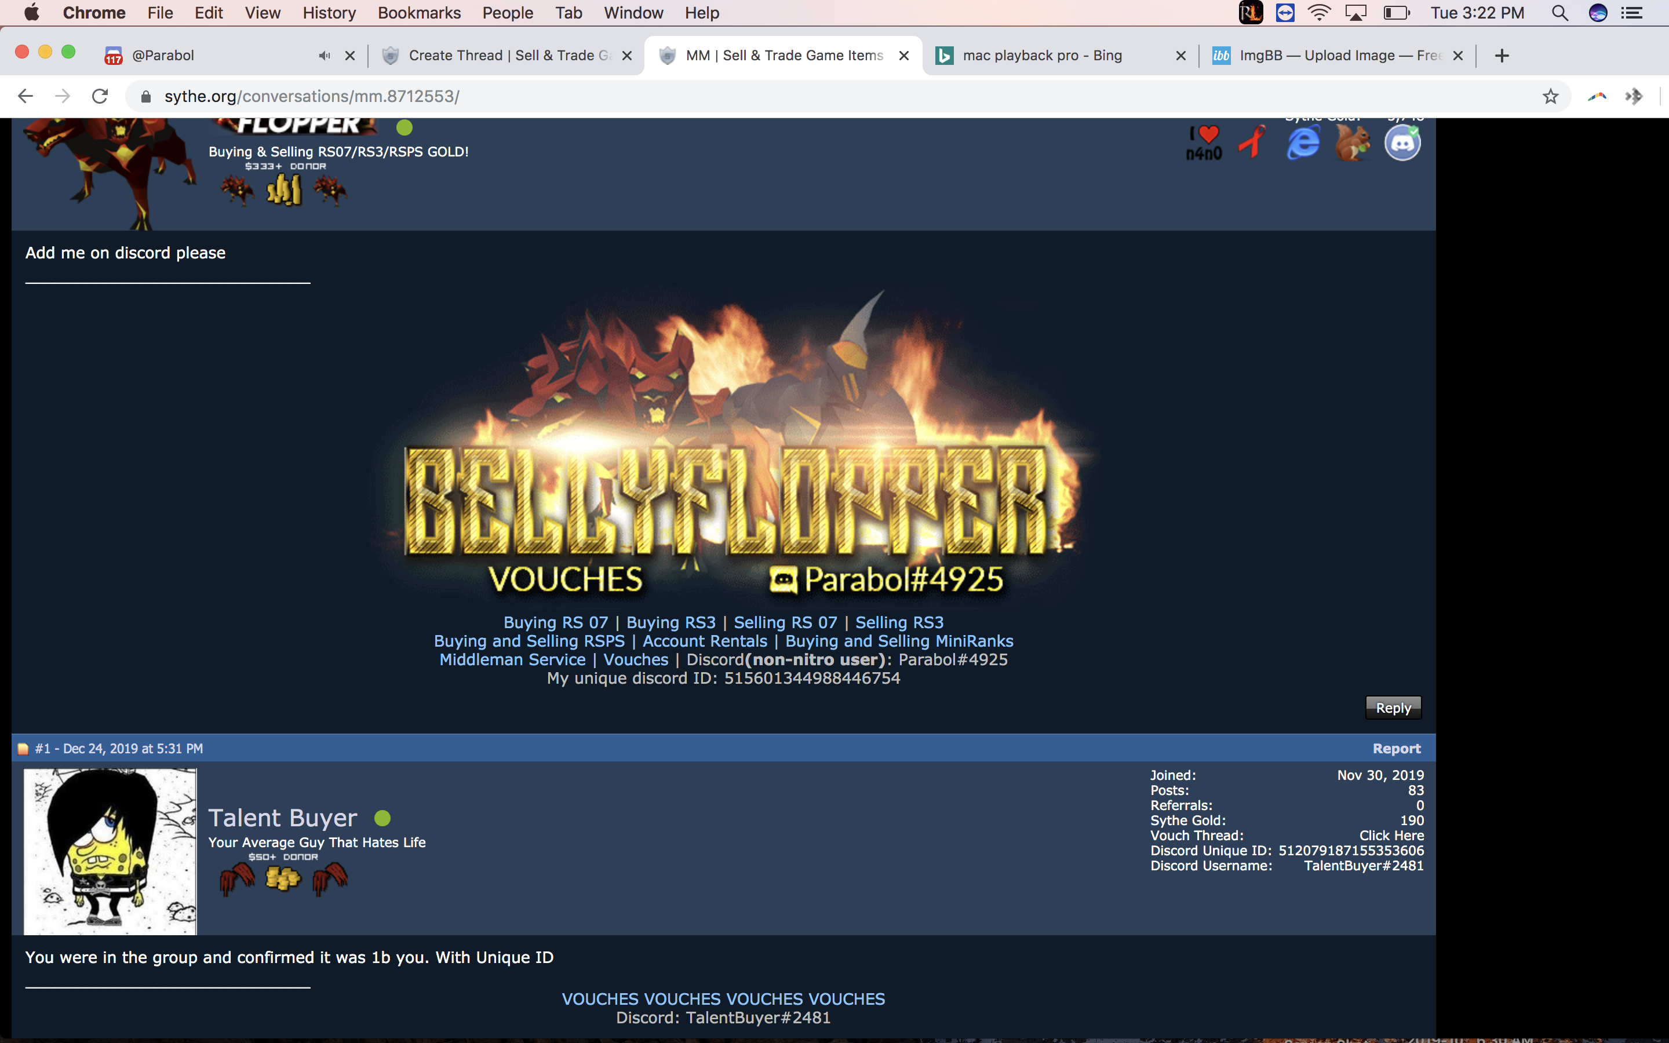Close the ImgBB tab
Image resolution: width=1669 pixels, height=1043 pixels.
[x=1458, y=56]
